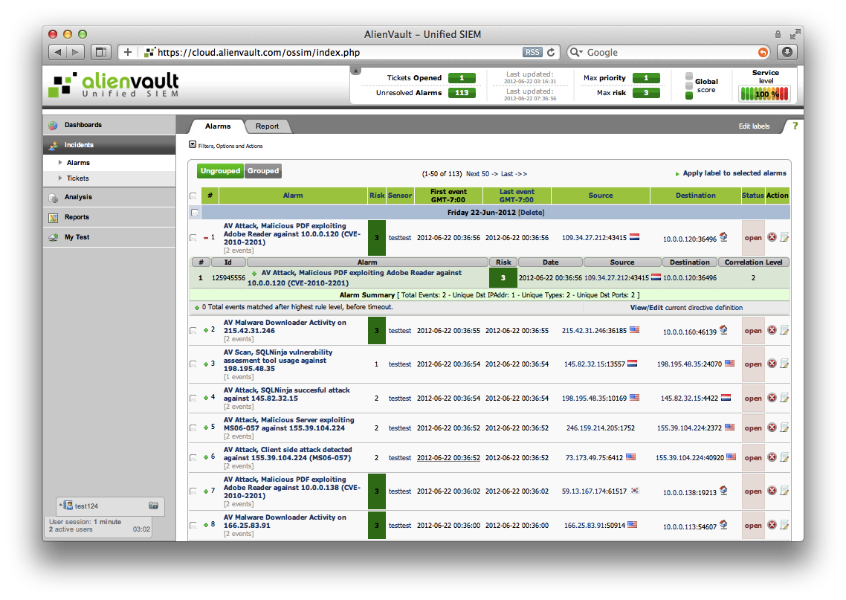Open Alarms under Incidents
The width and height of the screenshot is (846, 600).
click(78, 163)
